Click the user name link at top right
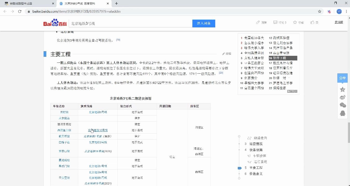Image resolution: width=350 pixels, height=186 pixels. pyautogui.click(x=339, y=22)
